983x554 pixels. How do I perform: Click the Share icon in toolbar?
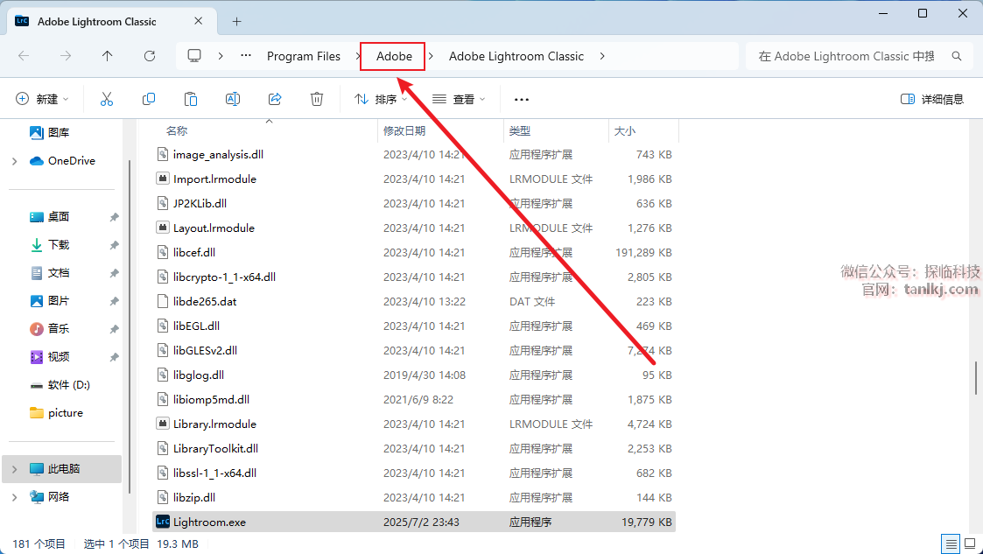275,99
